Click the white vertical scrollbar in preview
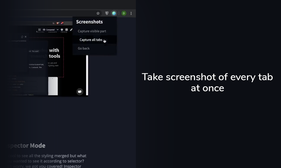The image size is (281, 168). point(87,75)
